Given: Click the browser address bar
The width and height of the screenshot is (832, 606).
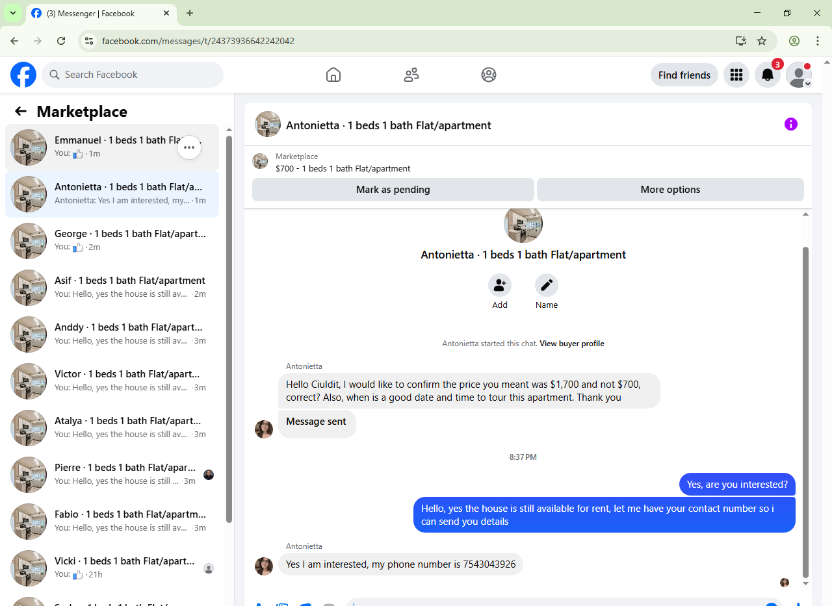Looking at the screenshot, I should point(416,41).
